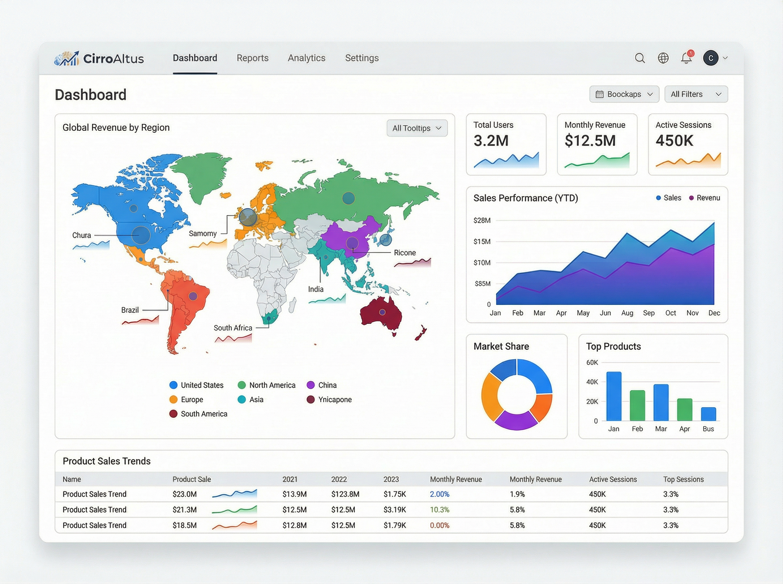The height and width of the screenshot is (584, 783).
Task: Open the globe language icon
Action: tap(663, 58)
